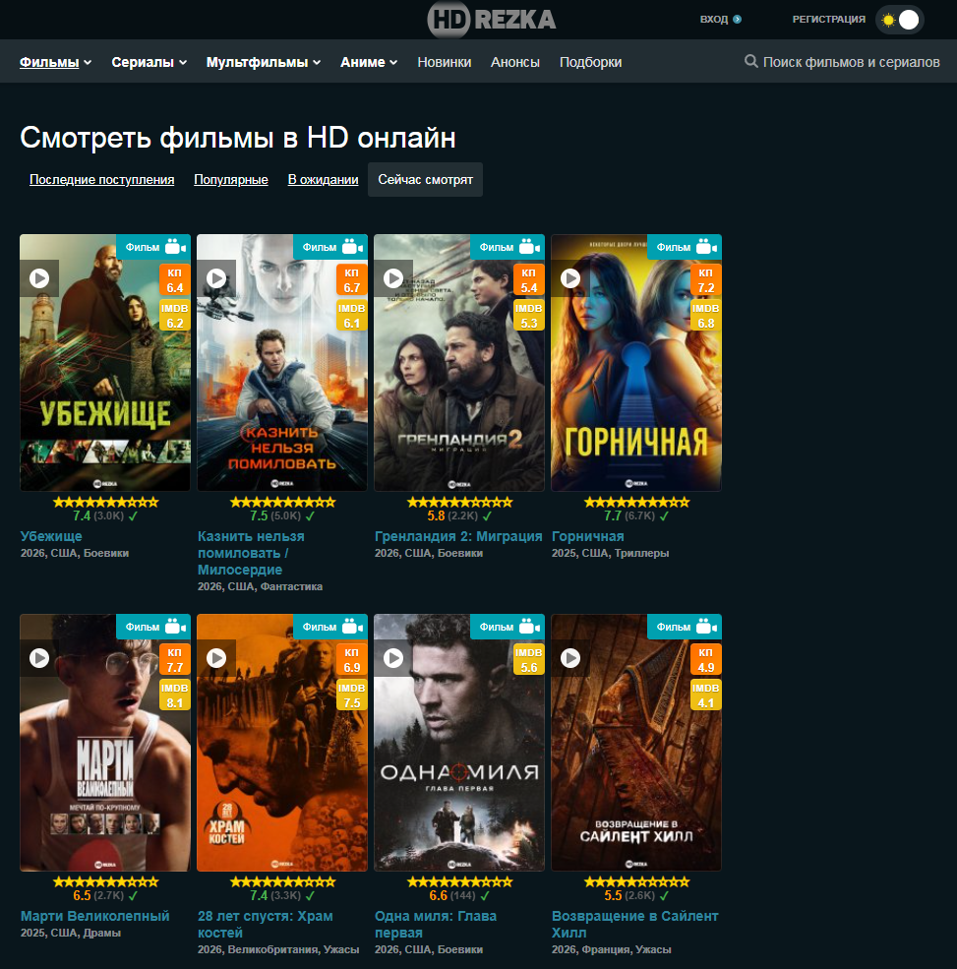Open the Новинки section

pos(445,62)
